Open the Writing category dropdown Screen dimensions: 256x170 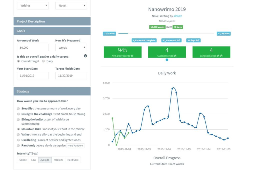(x=33, y=5)
